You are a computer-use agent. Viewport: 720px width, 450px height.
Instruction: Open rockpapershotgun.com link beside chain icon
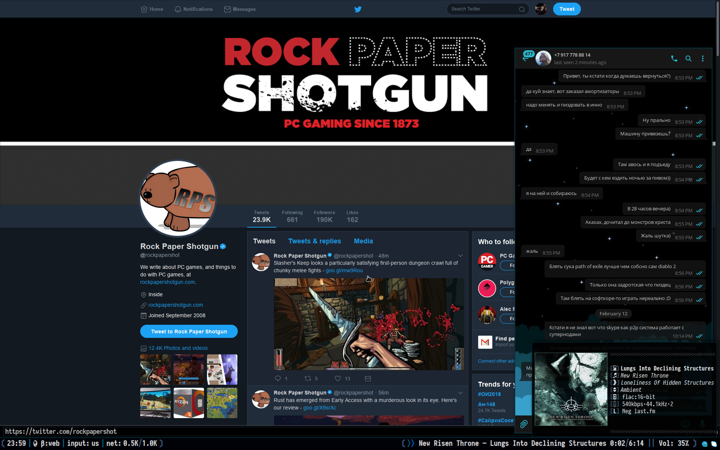coord(175,305)
